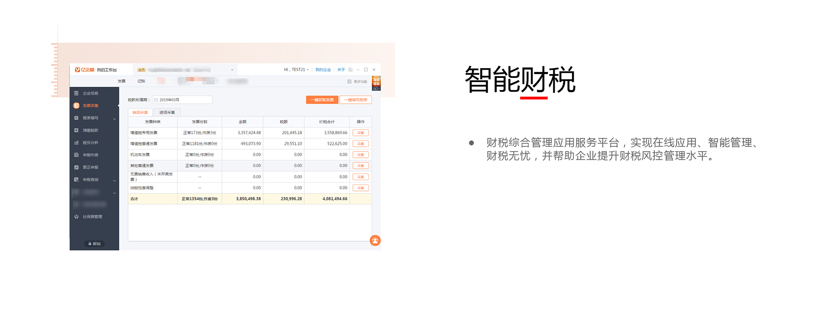Select the amount 3,357,424.48
The height and width of the screenshot is (322, 818).
coord(249,133)
